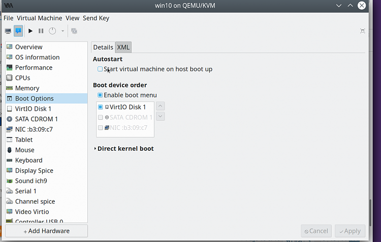The image size is (381, 242).
Task: Select Memory icon in sidebar
Action: pos(10,88)
